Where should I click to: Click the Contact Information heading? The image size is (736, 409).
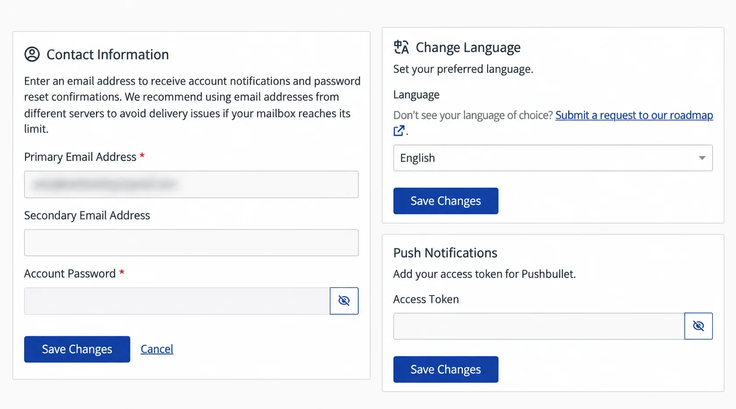tap(108, 55)
